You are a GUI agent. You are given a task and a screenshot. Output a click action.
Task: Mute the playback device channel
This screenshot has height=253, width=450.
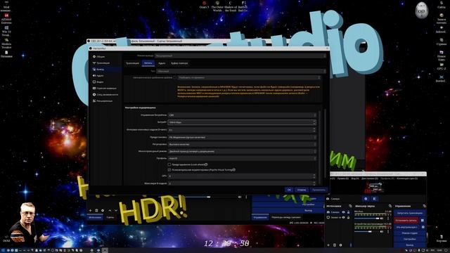[382, 231]
